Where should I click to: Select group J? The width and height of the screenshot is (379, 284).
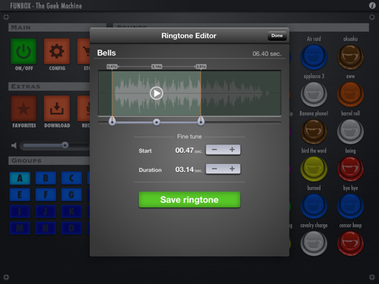click(x=46, y=211)
